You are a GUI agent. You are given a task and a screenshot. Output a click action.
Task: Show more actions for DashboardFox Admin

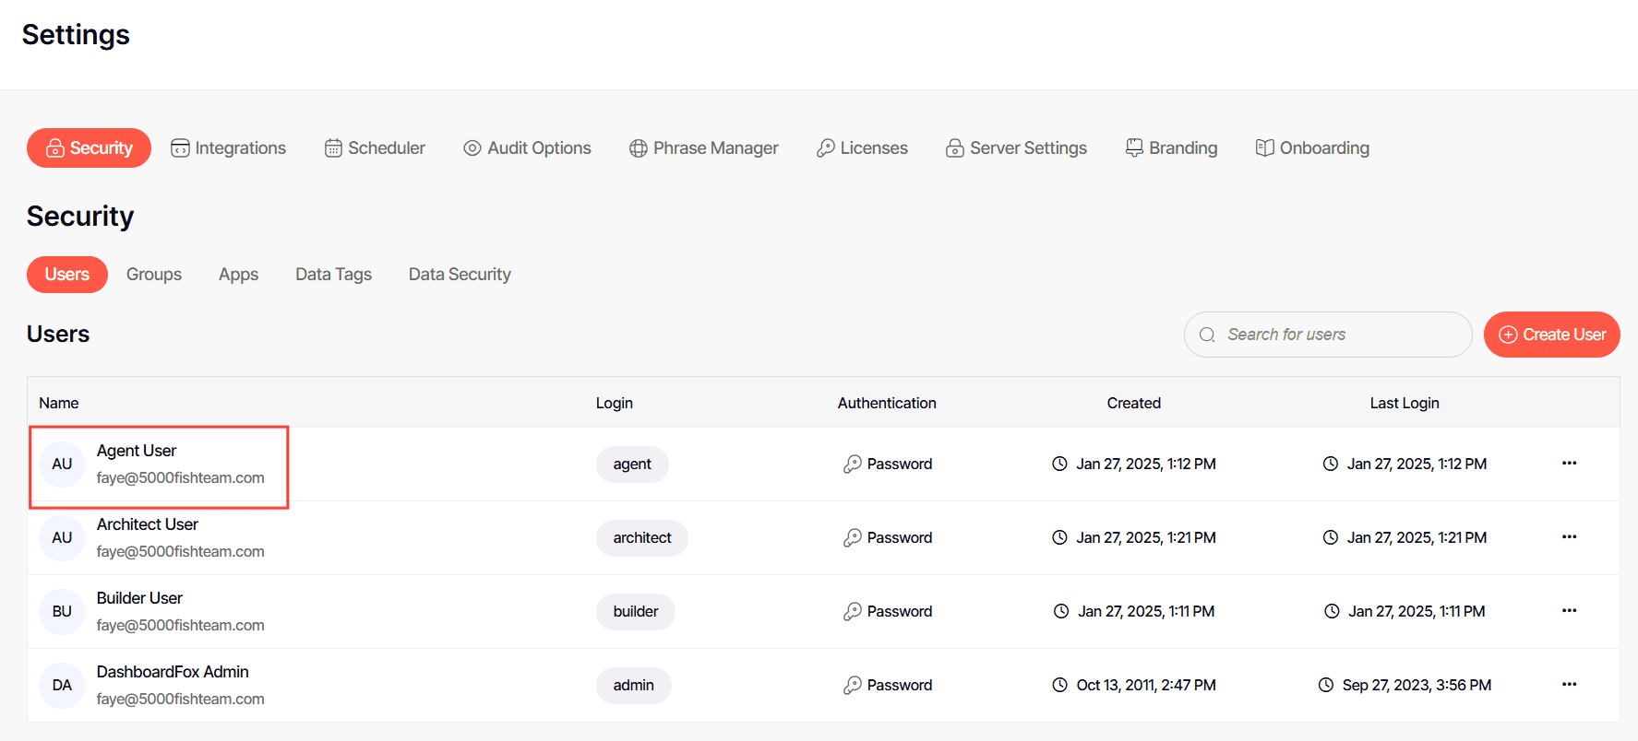click(x=1569, y=685)
